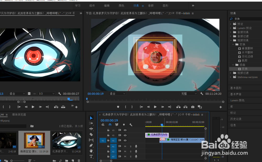Open Source monitor zoom level dropdown 适合
Image resolution: width=262 pixels, height=162 pixels.
[x=17, y=94]
